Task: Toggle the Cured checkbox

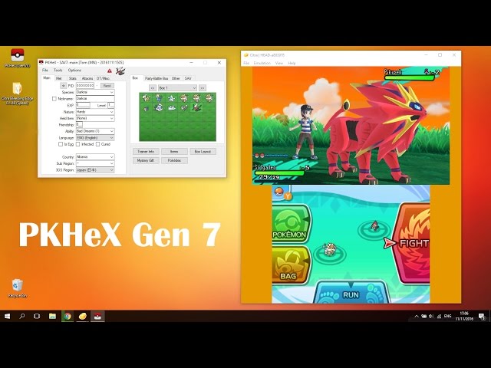Action: point(97,144)
